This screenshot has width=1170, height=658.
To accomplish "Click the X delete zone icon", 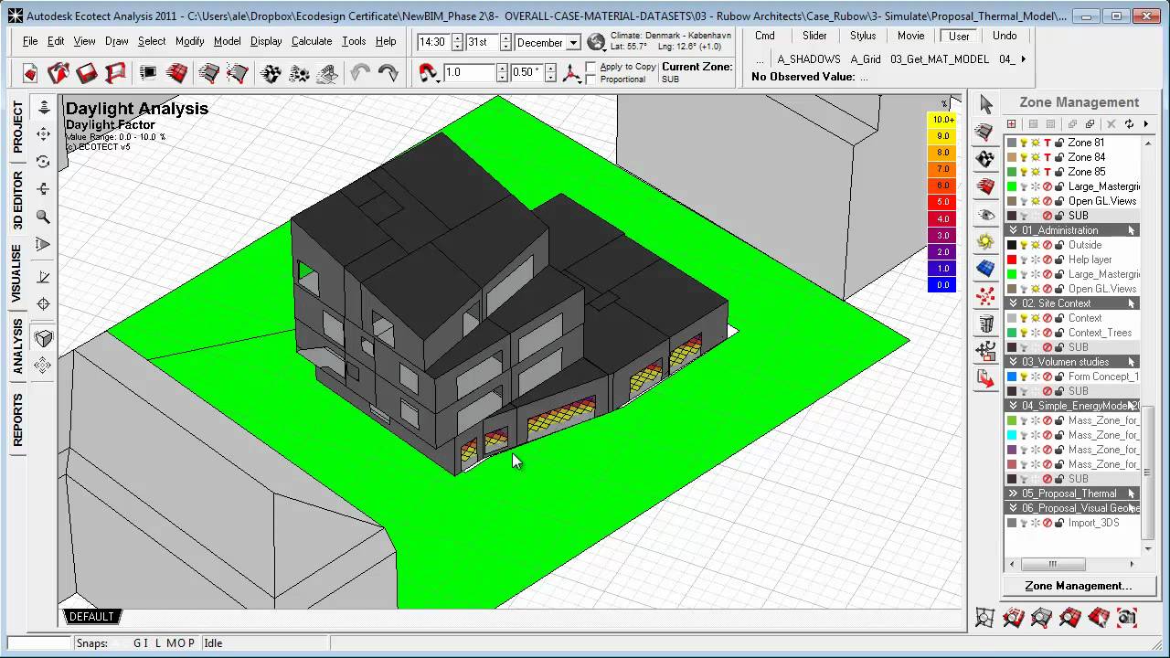I will pyautogui.click(x=1111, y=124).
